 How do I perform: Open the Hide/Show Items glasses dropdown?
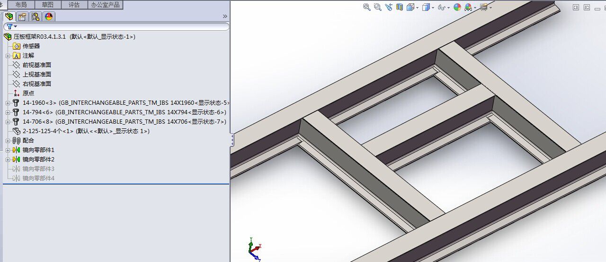click(443, 7)
